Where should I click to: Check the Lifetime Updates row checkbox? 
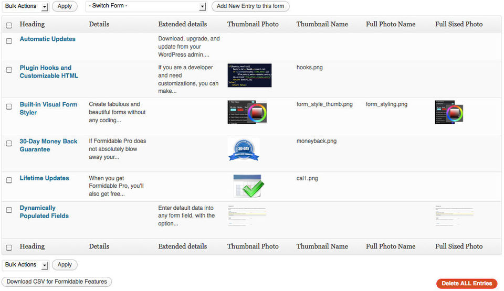pyautogui.click(x=9, y=180)
